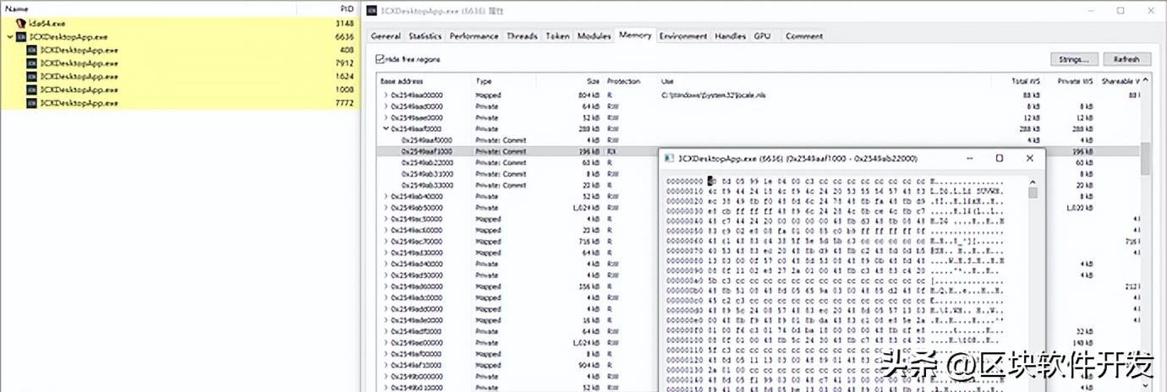The width and height of the screenshot is (1167, 392).
Task: Open the Environment tab
Action: pos(683,36)
